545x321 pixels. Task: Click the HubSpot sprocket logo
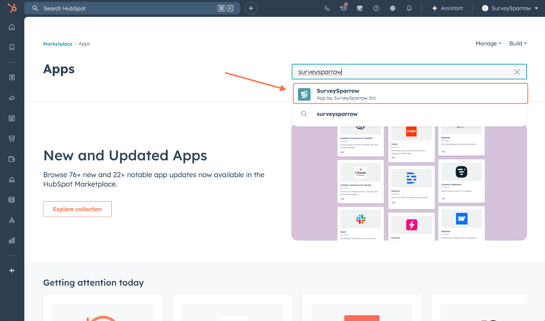[12, 8]
